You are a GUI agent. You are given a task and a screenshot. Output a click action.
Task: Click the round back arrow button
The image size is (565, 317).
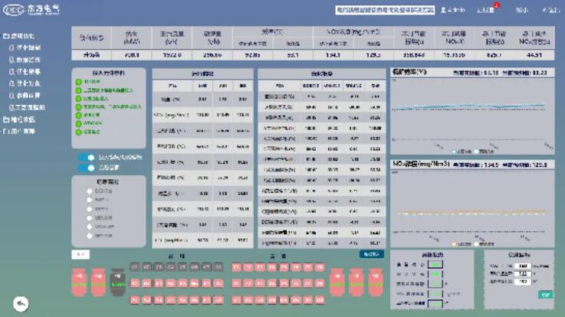(x=22, y=304)
